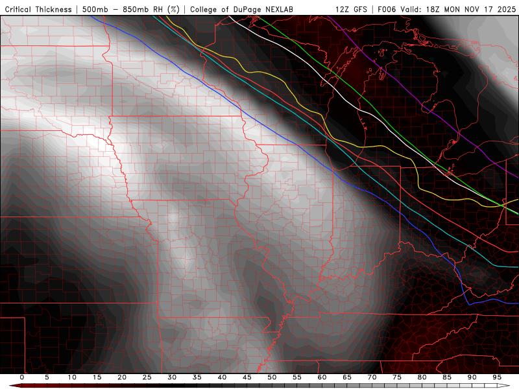The width and height of the screenshot is (519, 389).
Task: Click the '90' value on color scale
Action: coord(472,377)
